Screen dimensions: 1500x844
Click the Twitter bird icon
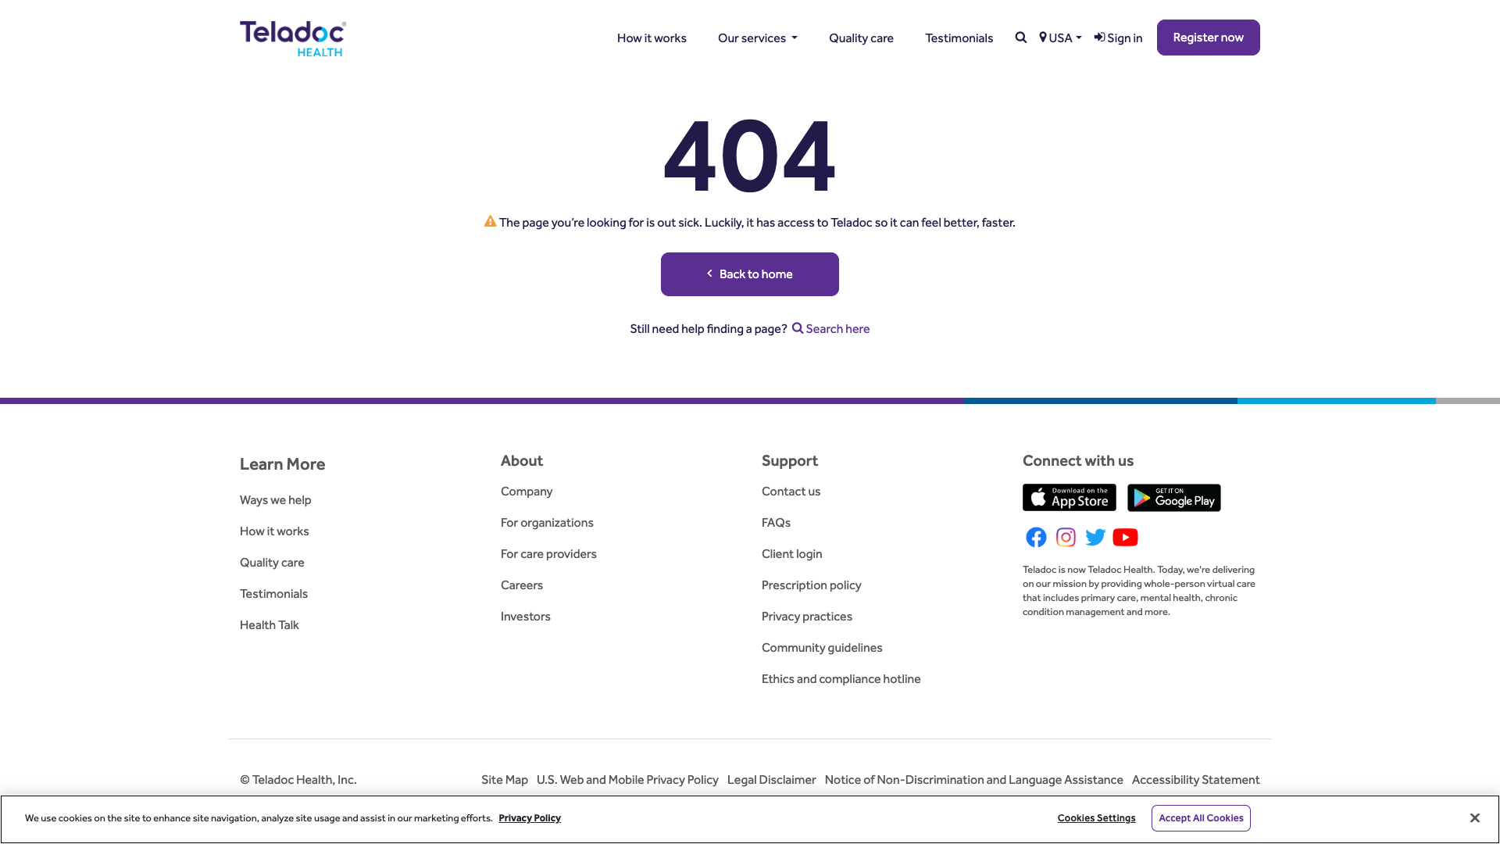1095,537
